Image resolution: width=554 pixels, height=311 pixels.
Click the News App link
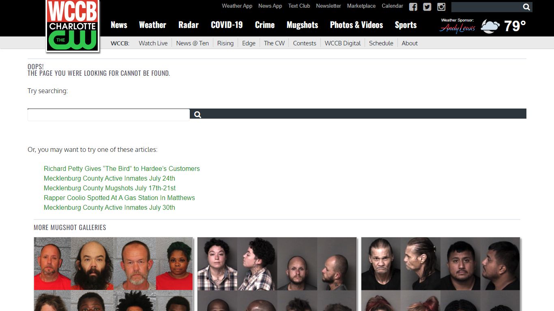pyautogui.click(x=270, y=6)
